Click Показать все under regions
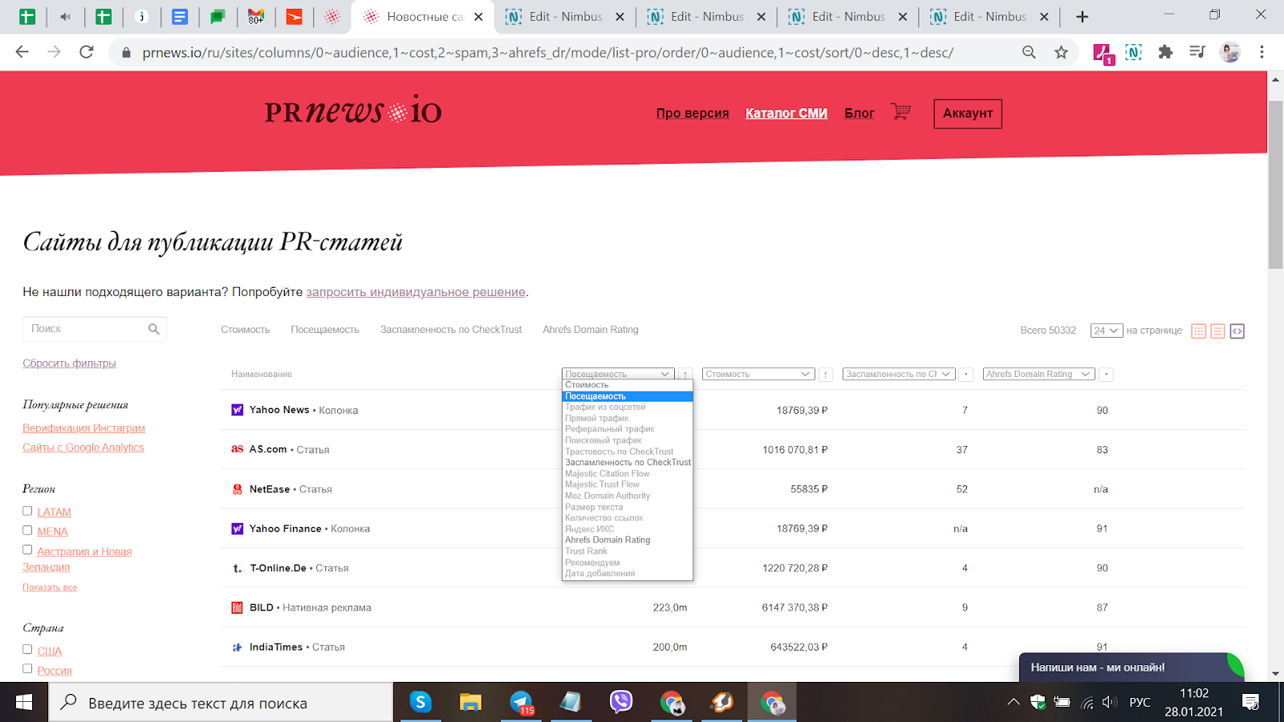This screenshot has height=722, width=1284. click(x=50, y=587)
